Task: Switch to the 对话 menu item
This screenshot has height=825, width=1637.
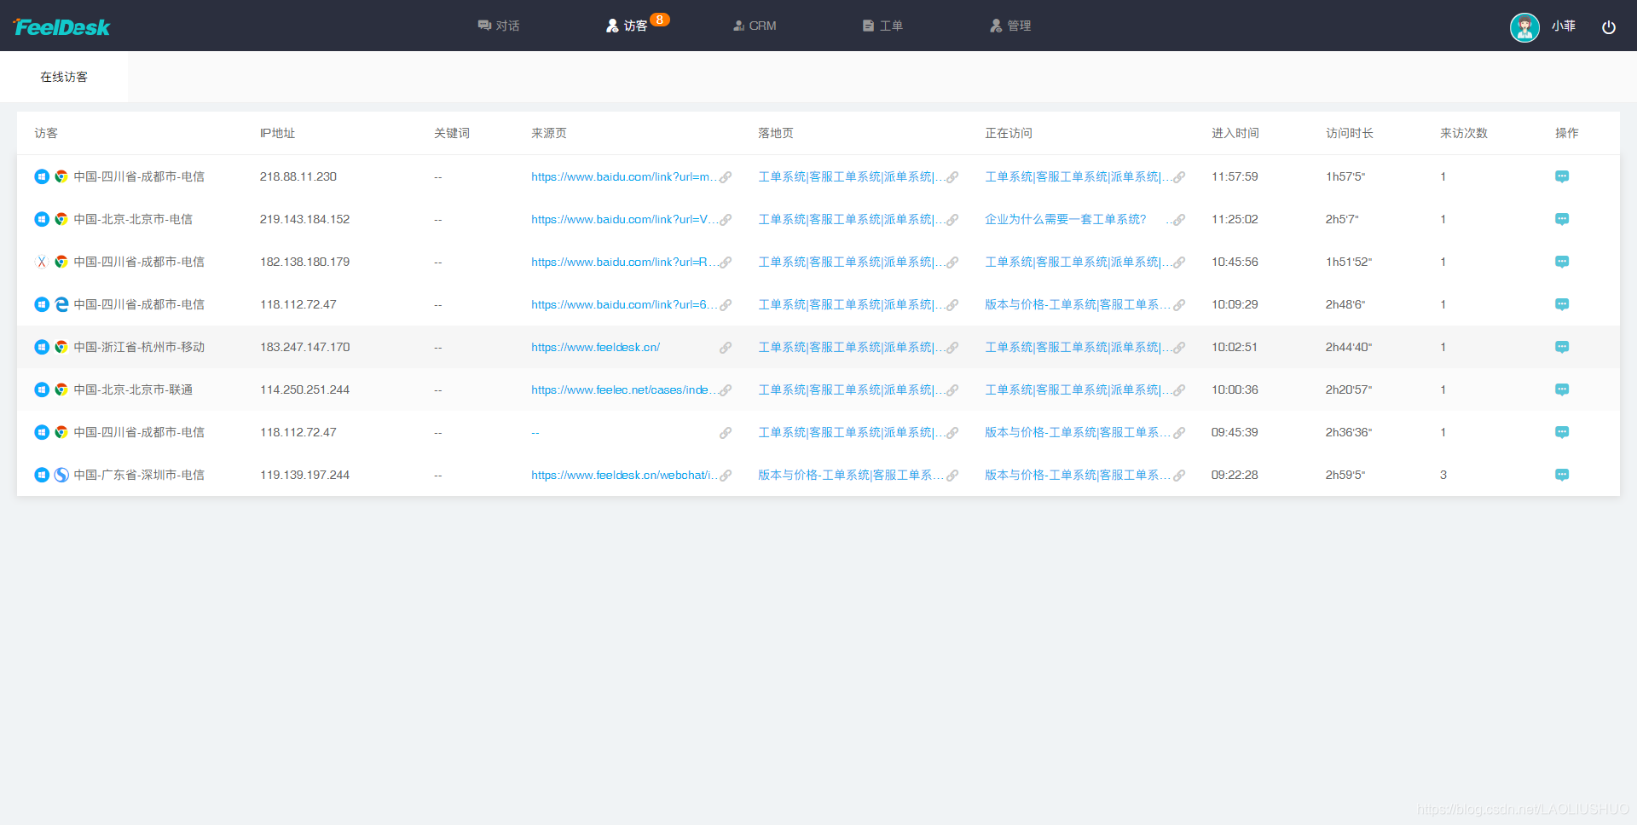Action: coord(499,26)
